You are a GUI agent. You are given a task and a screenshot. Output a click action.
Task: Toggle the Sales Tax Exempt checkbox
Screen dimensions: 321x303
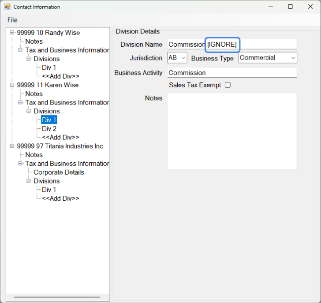[228, 85]
